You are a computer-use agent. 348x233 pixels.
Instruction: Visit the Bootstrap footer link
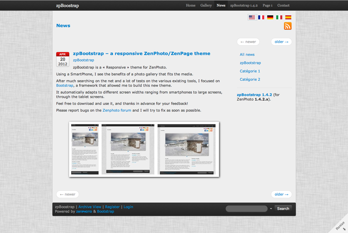[x=106, y=211]
